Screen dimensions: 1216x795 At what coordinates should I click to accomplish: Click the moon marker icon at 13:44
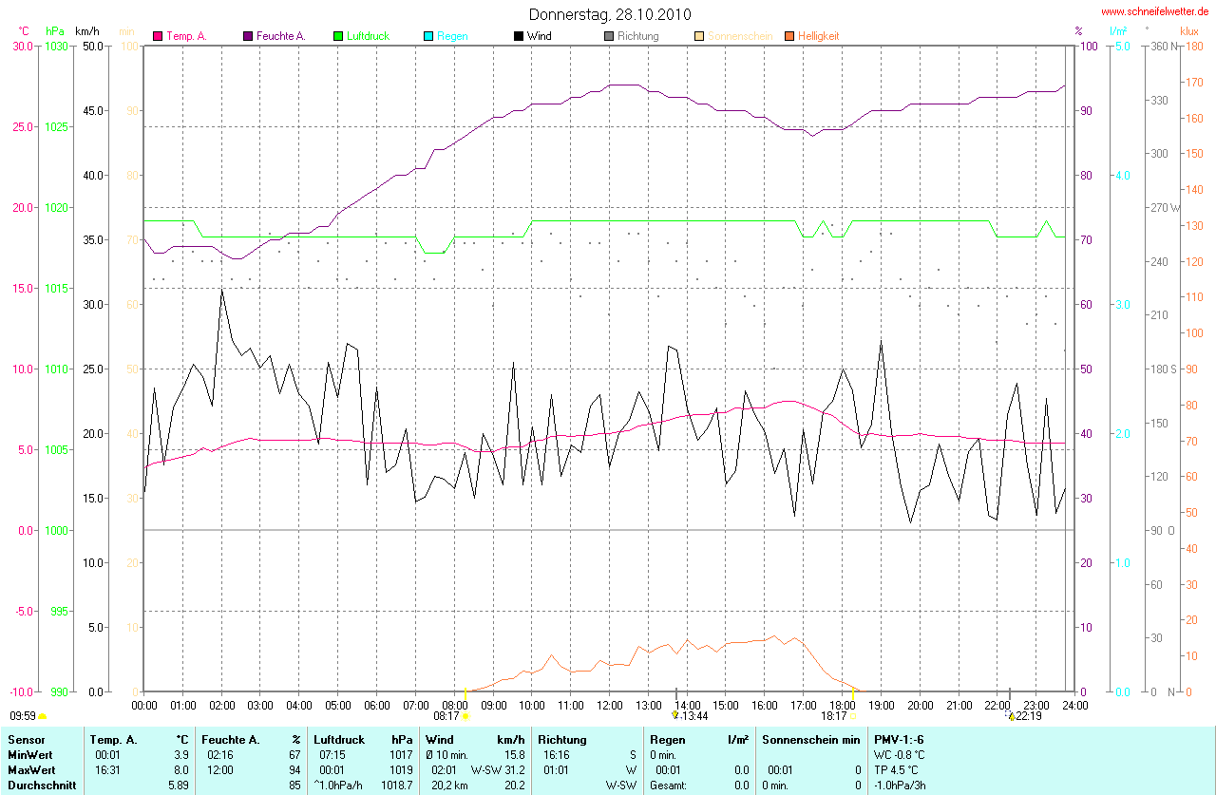(x=674, y=715)
